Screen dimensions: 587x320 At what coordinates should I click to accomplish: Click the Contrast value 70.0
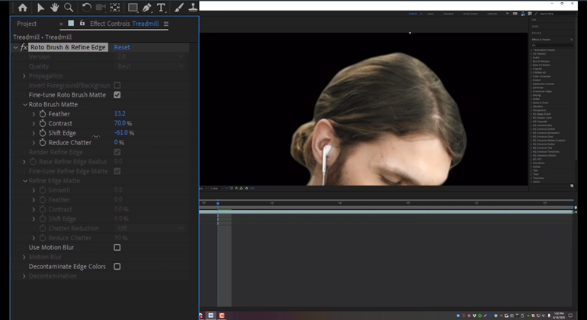pos(120,123)
